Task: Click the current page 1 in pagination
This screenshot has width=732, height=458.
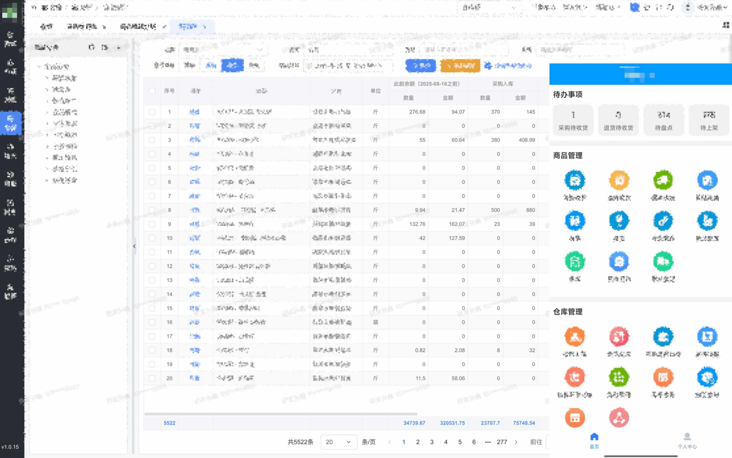Action: (404, 442)
